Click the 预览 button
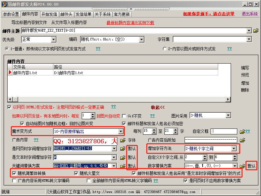Image resolution: width=261 pixels, height=196 pixels. click(x=245, y=75)
